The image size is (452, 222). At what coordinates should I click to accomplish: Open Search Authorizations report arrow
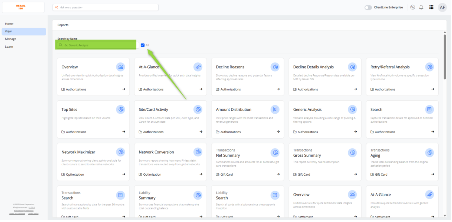pyautogui.click(x=433, y=132)
